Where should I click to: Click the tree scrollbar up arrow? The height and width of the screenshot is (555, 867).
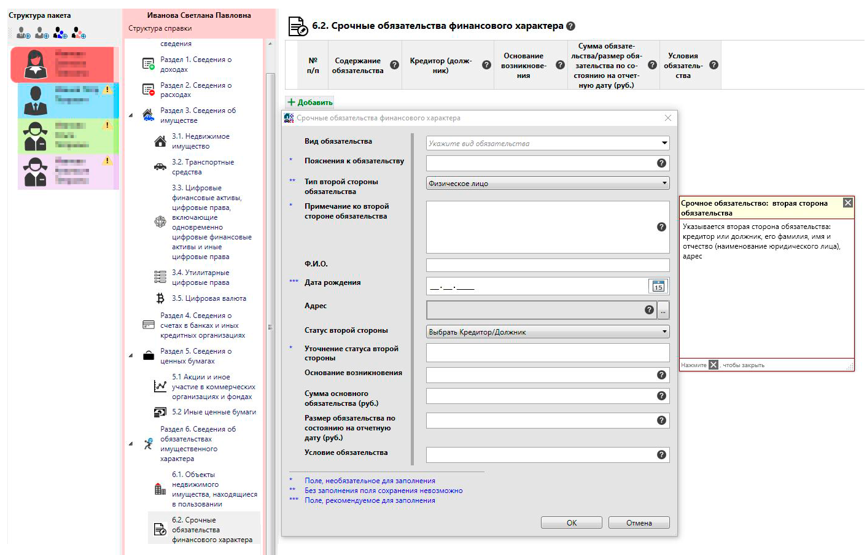click(x=270, y=44)
